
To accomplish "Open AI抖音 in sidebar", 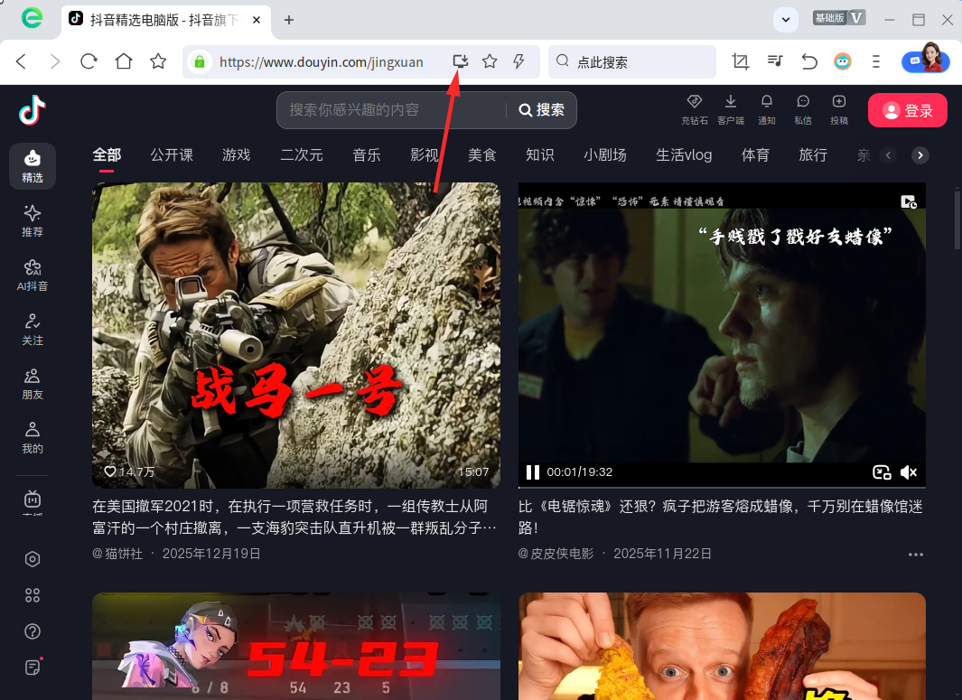I will point(33,275).
